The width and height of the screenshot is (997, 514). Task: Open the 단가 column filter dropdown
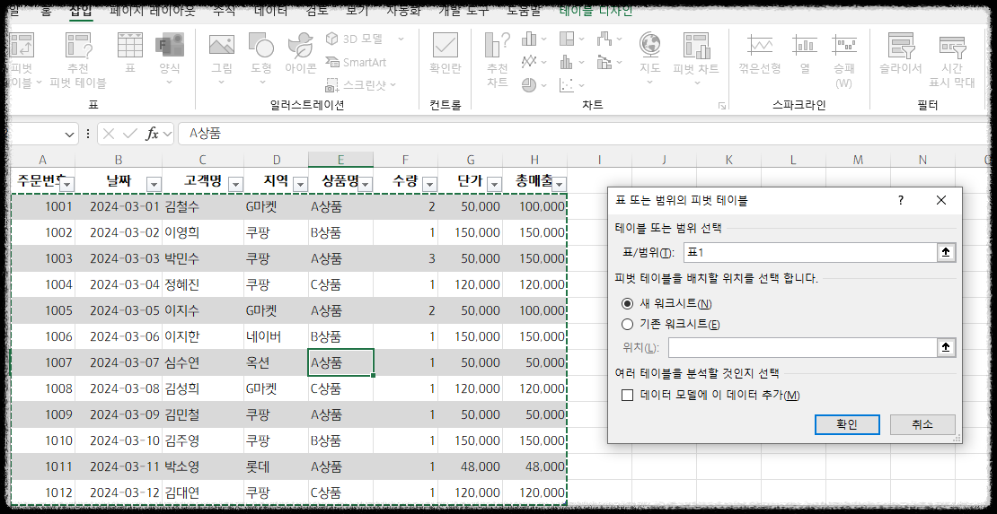pos(495,184)
